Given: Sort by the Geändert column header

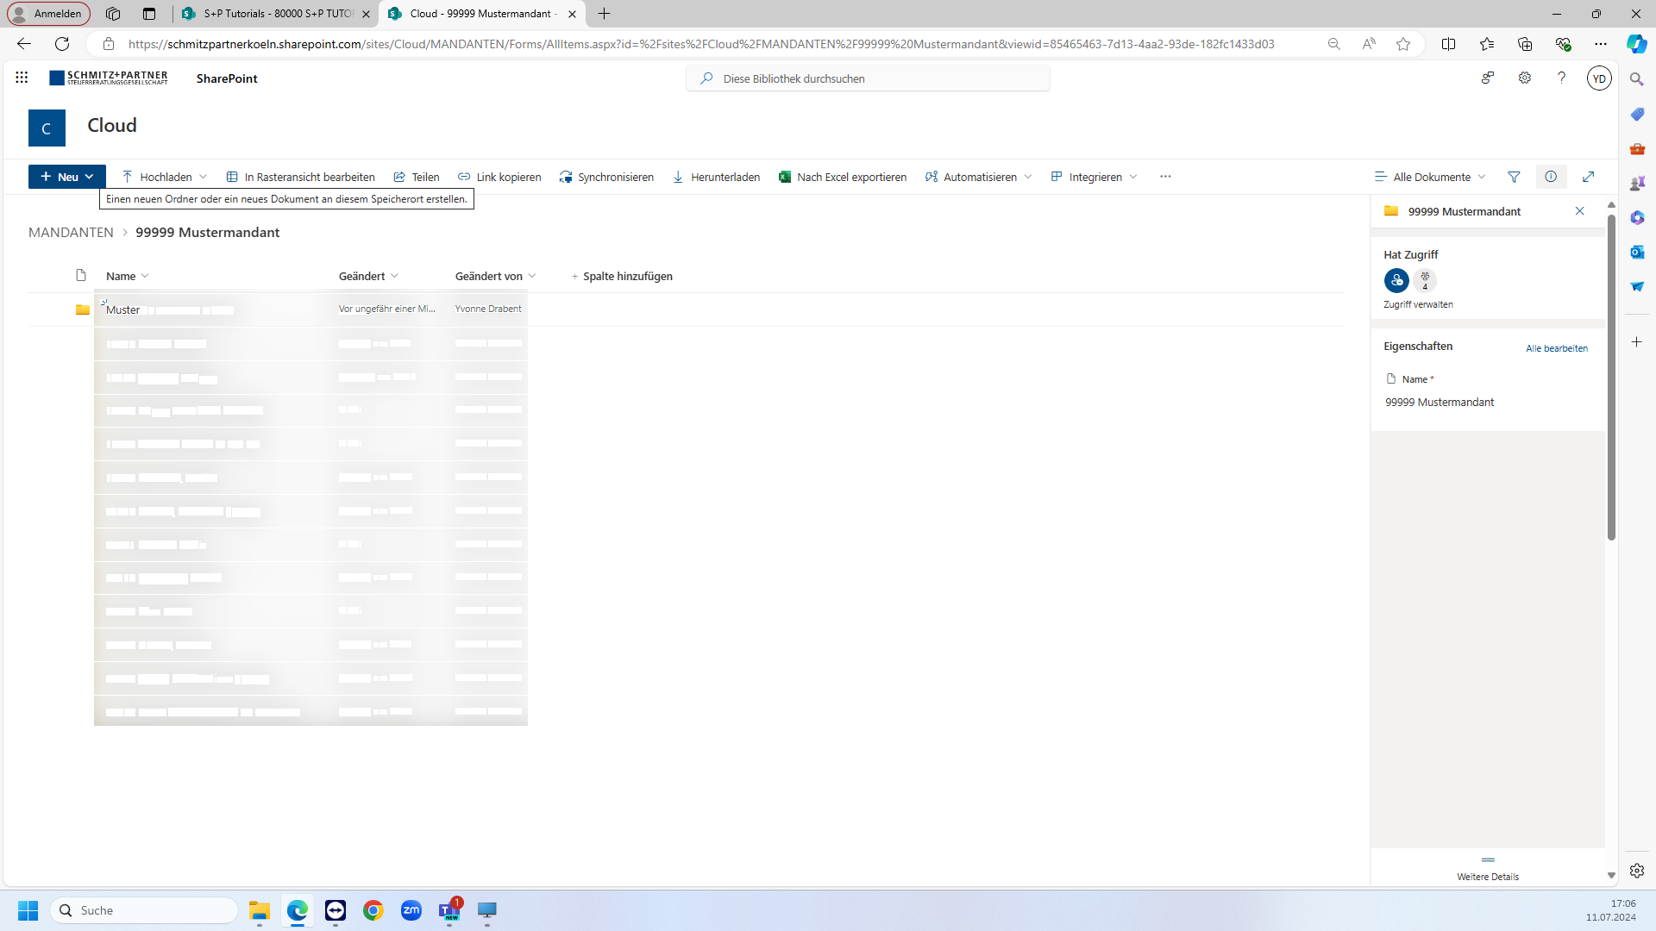Looking at the screenshot, I should [x=362, y=276].
